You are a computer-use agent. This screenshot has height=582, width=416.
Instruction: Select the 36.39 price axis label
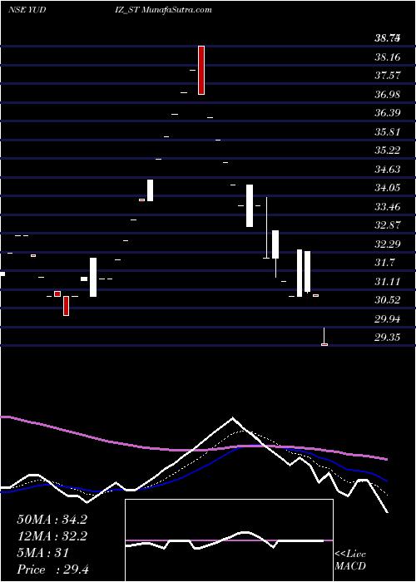pyautogui.click(x=387, y=113)
